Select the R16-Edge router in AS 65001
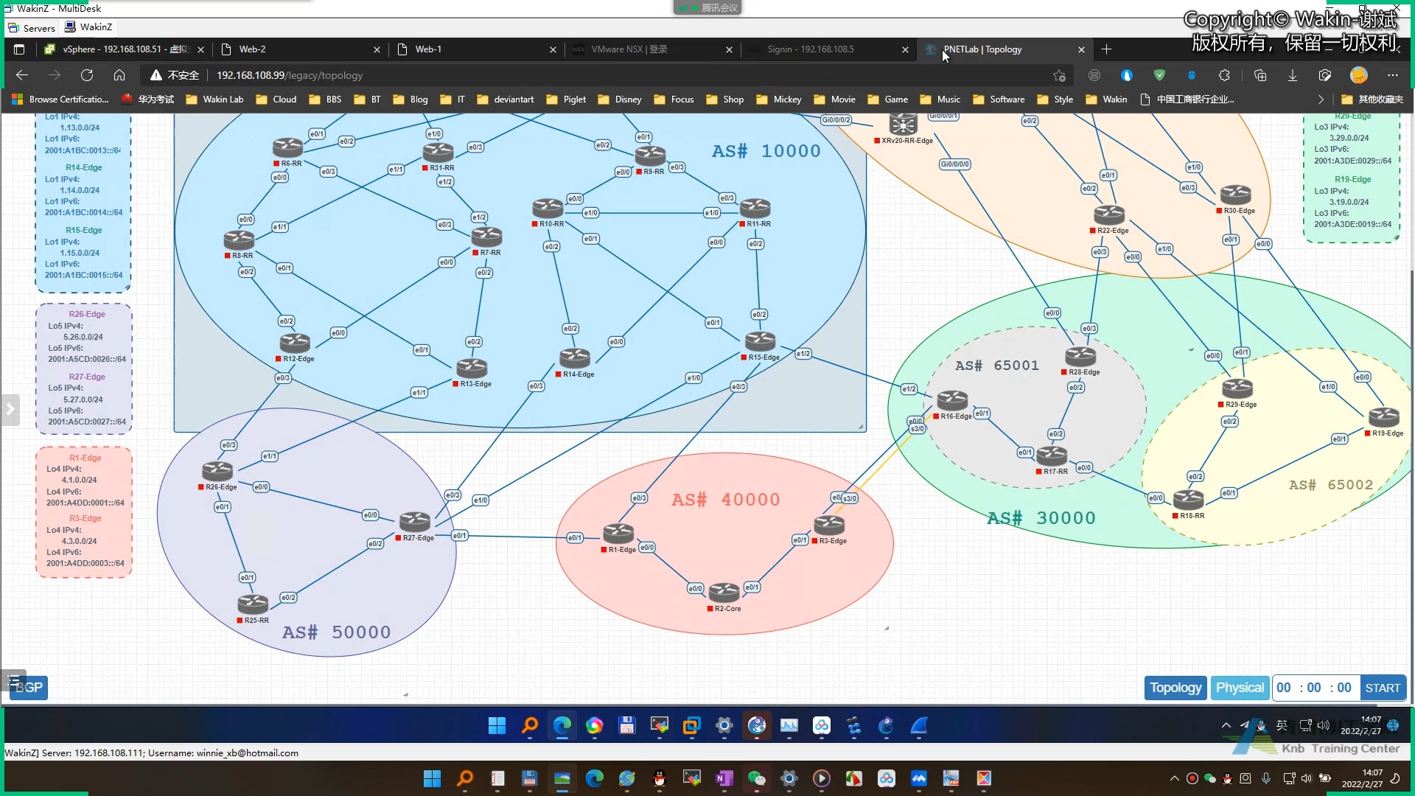The image size is (1415, 796). point(952,400)
